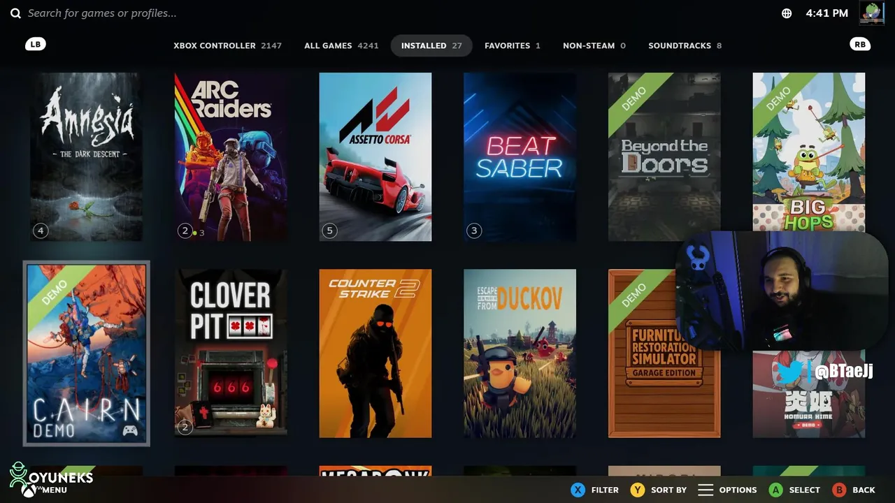Switch to the Soundtracks tab
This screenshot has height=503, width=895.
pyautogui.click(x=685, y=45)
